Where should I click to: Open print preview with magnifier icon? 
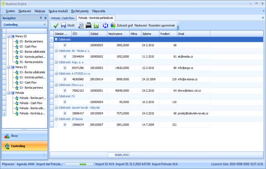(81, 26)
